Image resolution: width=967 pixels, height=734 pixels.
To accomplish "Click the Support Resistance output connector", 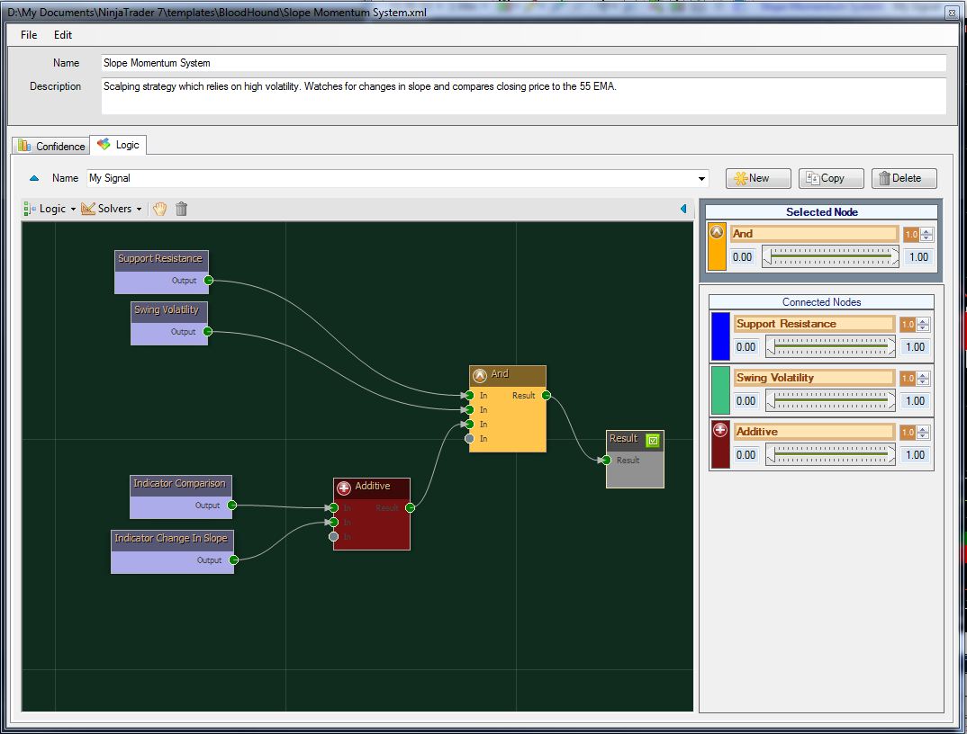I will pos(208,281).
